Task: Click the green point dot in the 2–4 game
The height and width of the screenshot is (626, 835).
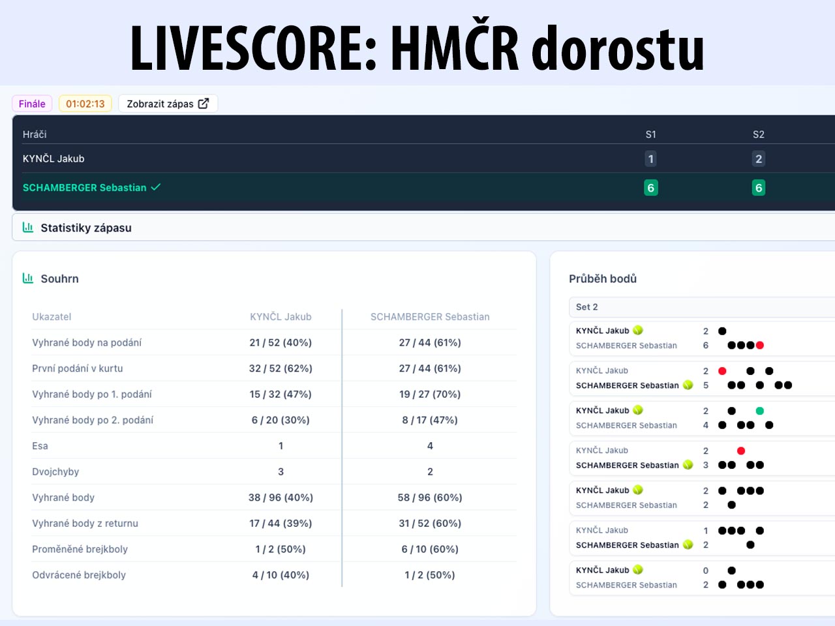Action: [x=760, y=411]
